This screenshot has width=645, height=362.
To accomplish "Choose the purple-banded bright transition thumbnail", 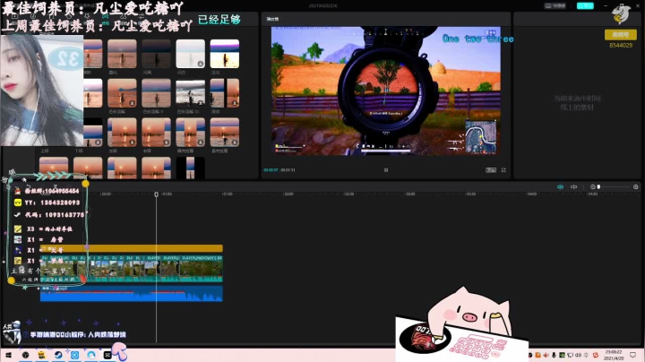I will 225,54.
